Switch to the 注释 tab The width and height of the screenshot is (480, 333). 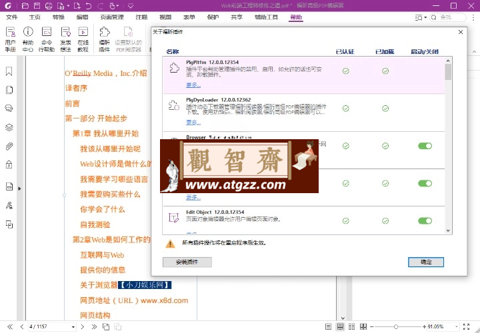point(141,17)
